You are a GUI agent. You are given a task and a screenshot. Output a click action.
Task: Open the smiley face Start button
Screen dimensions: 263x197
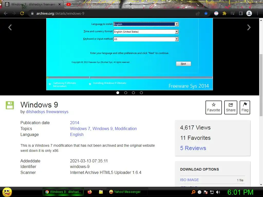(7, 192)
